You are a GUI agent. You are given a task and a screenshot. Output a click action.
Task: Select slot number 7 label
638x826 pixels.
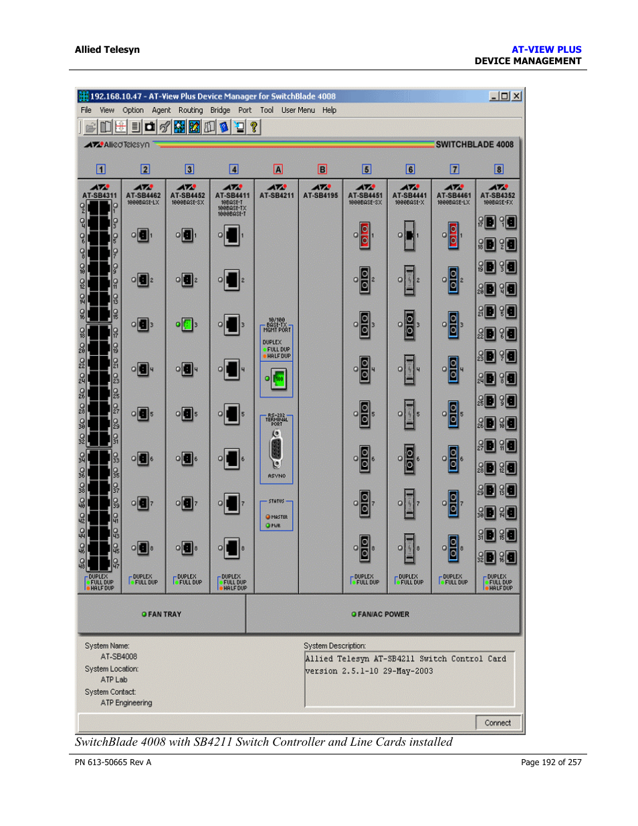pyautogui.click(x=455, y=169)
